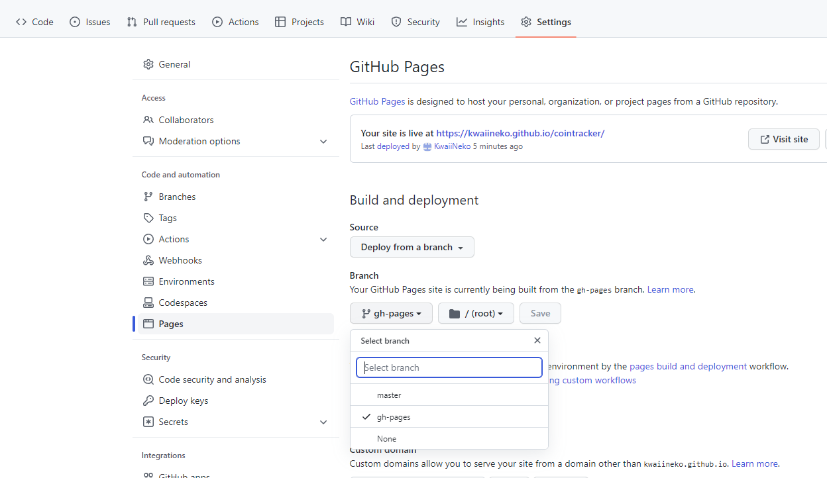The height and width of the screenshot is (478, 827).
Task: Open the Learn more link about branch
Action: tap(671, 289)
